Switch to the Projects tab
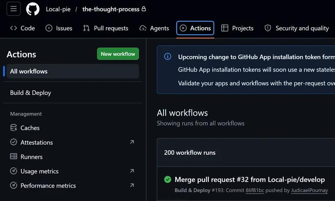Image resolution: width=335 pixels, height=201 pixels. click(237, 28)
